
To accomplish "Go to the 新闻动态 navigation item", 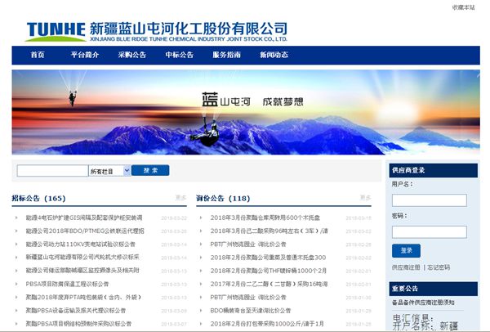I will [x=274, y=56].
